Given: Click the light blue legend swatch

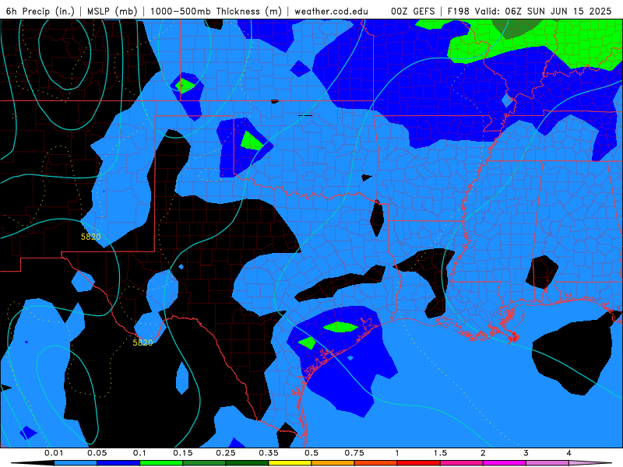Looking at the screenshot, I should (x=76, y=463).
